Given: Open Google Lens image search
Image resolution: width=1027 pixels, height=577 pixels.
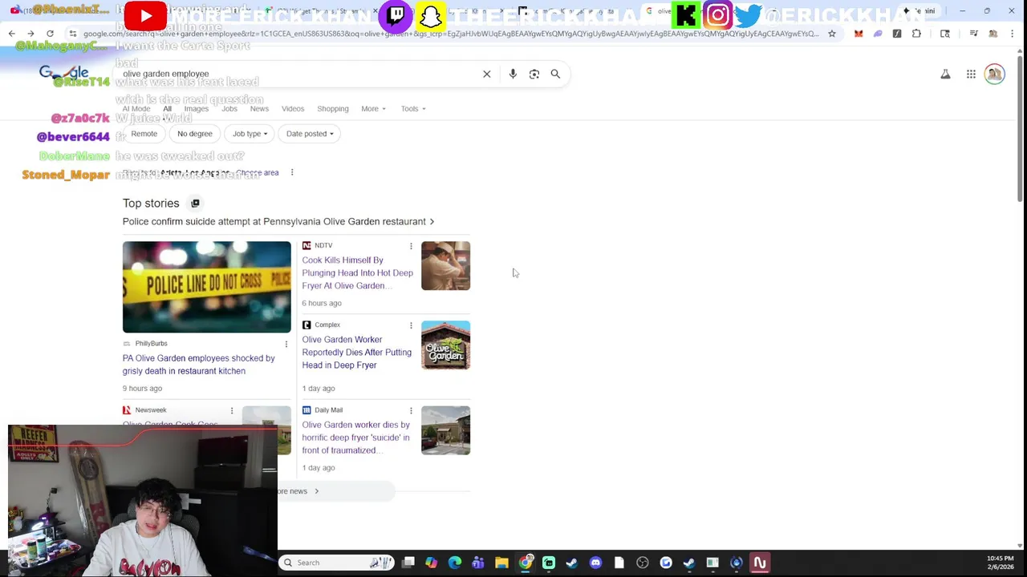Looking at the screenshot, I should (534, 74).
